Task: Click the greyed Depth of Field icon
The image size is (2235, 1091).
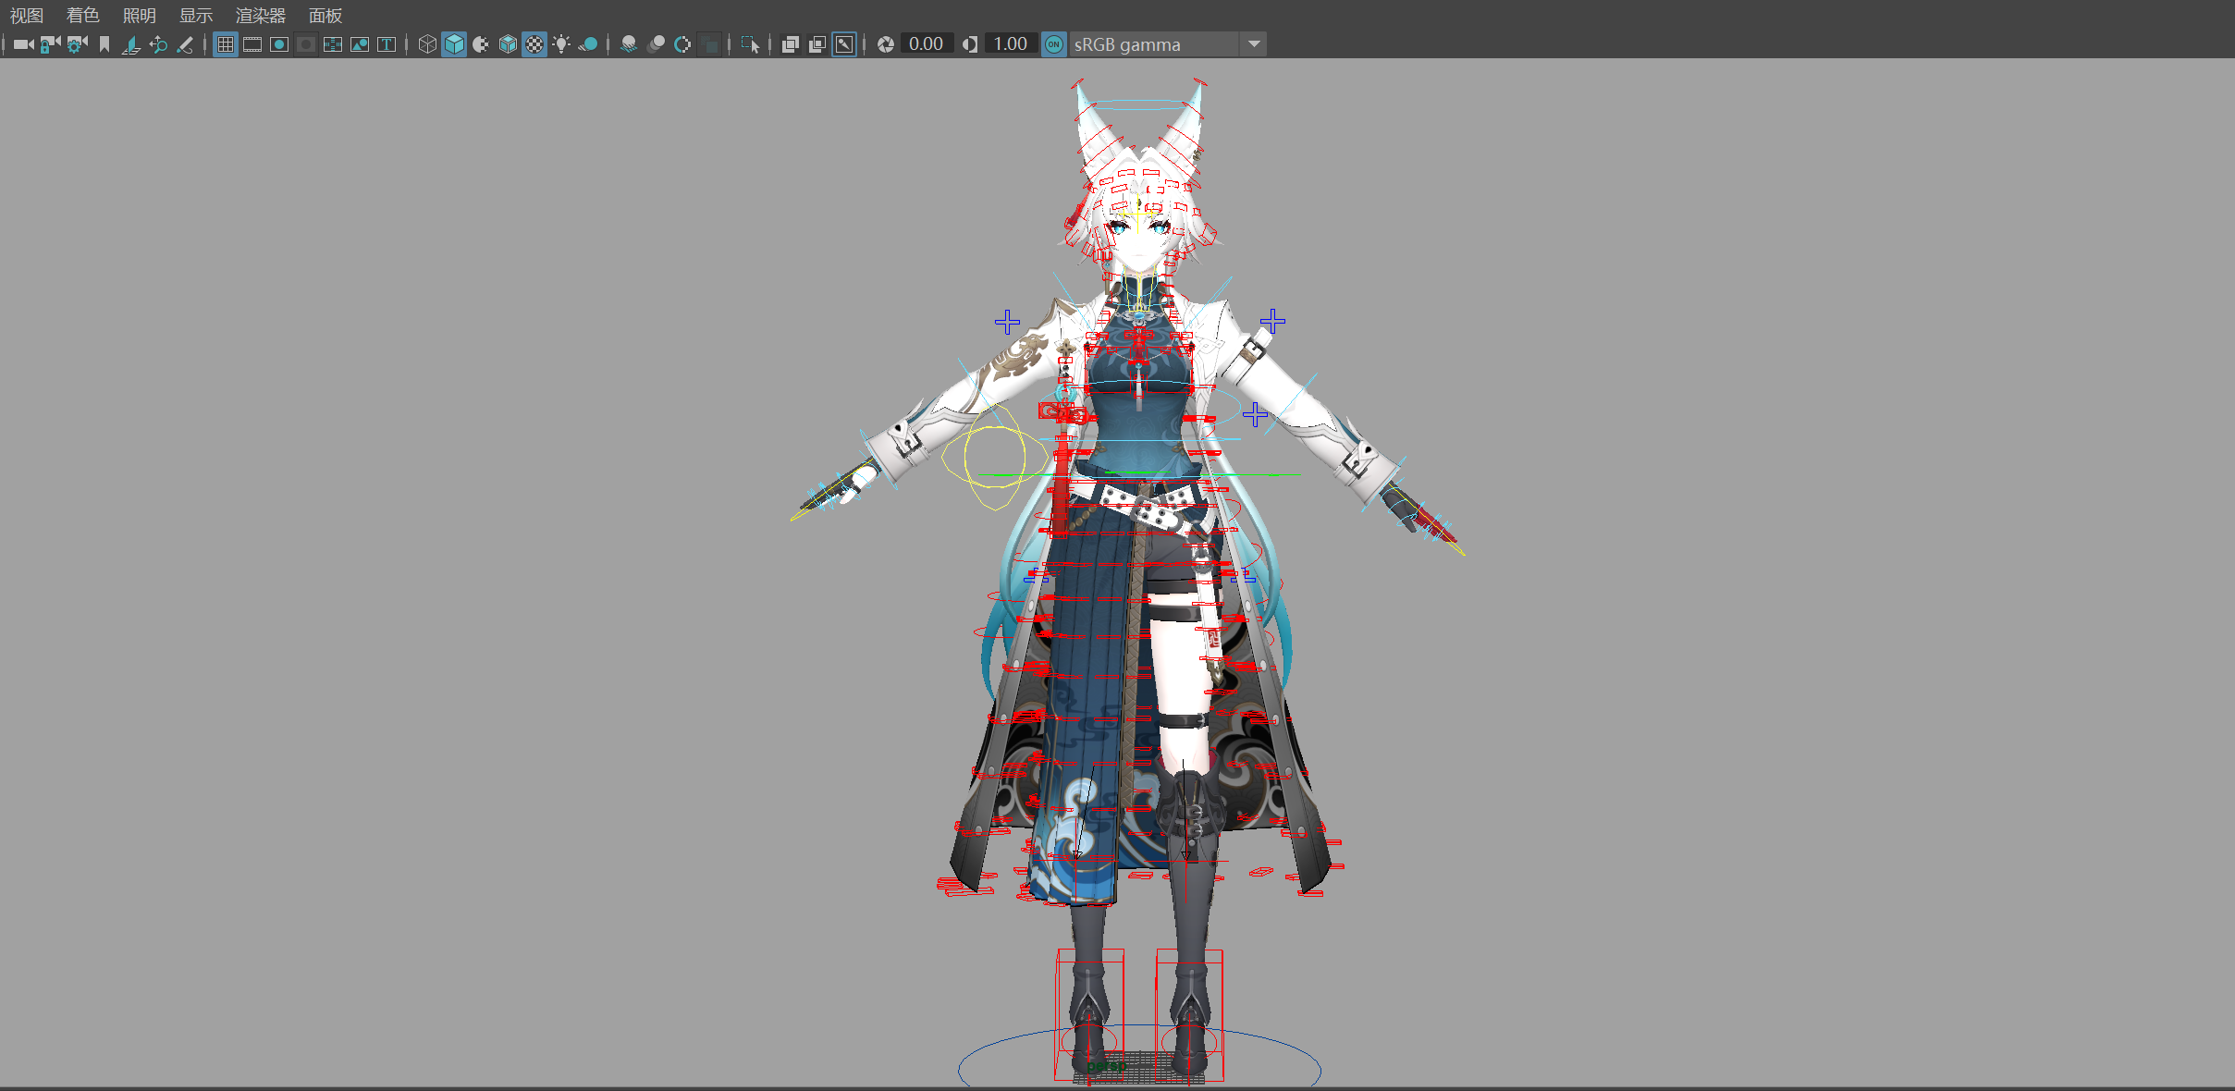Action: pos(709,44)
